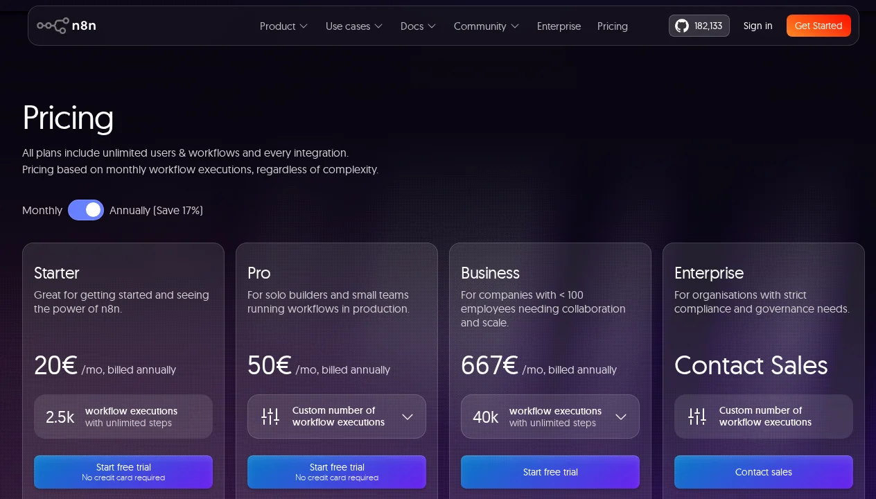
Task: Click the GitHub octocat icon
Action: pos(681,26)
